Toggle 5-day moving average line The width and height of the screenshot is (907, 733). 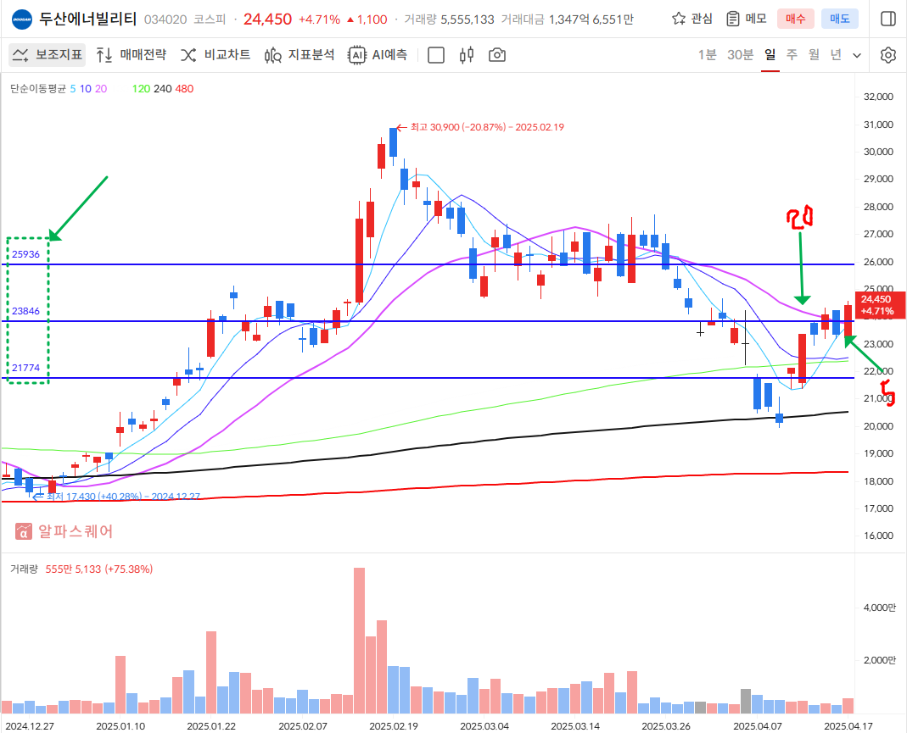tap(73, 89)
